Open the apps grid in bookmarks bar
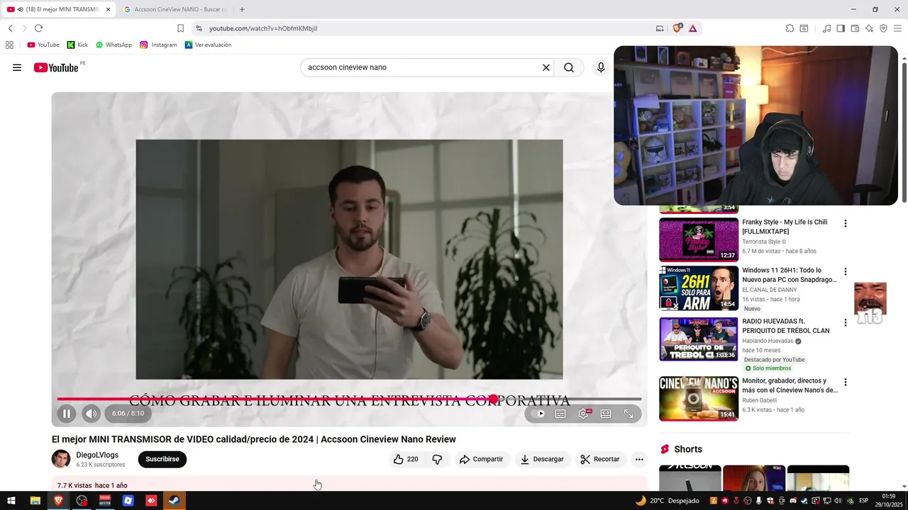Image resolution: width=908 pixels, height=510 pixels. point(9,45)
